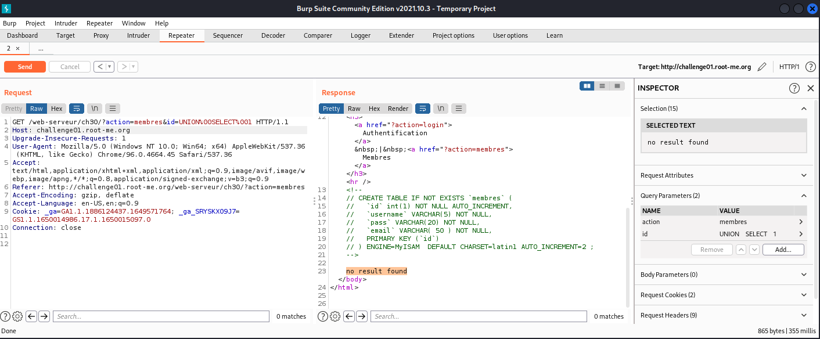Toggle word wrap in the Response editor

[423, 109]
